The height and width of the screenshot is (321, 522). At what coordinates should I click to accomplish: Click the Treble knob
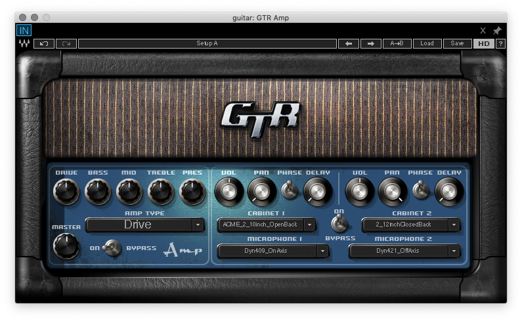click(x=161, y=192)
